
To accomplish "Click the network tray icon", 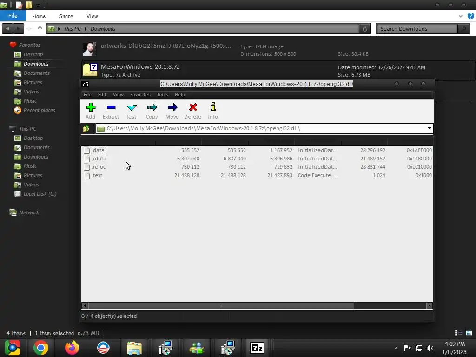I will [419, 348].
